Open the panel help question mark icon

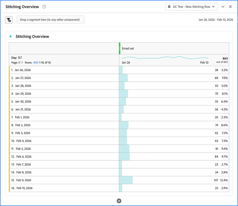[44, 7]
